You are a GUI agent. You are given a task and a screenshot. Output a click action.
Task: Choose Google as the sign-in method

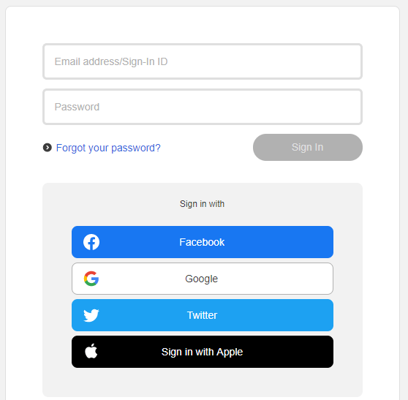click(x=203, y=279)
